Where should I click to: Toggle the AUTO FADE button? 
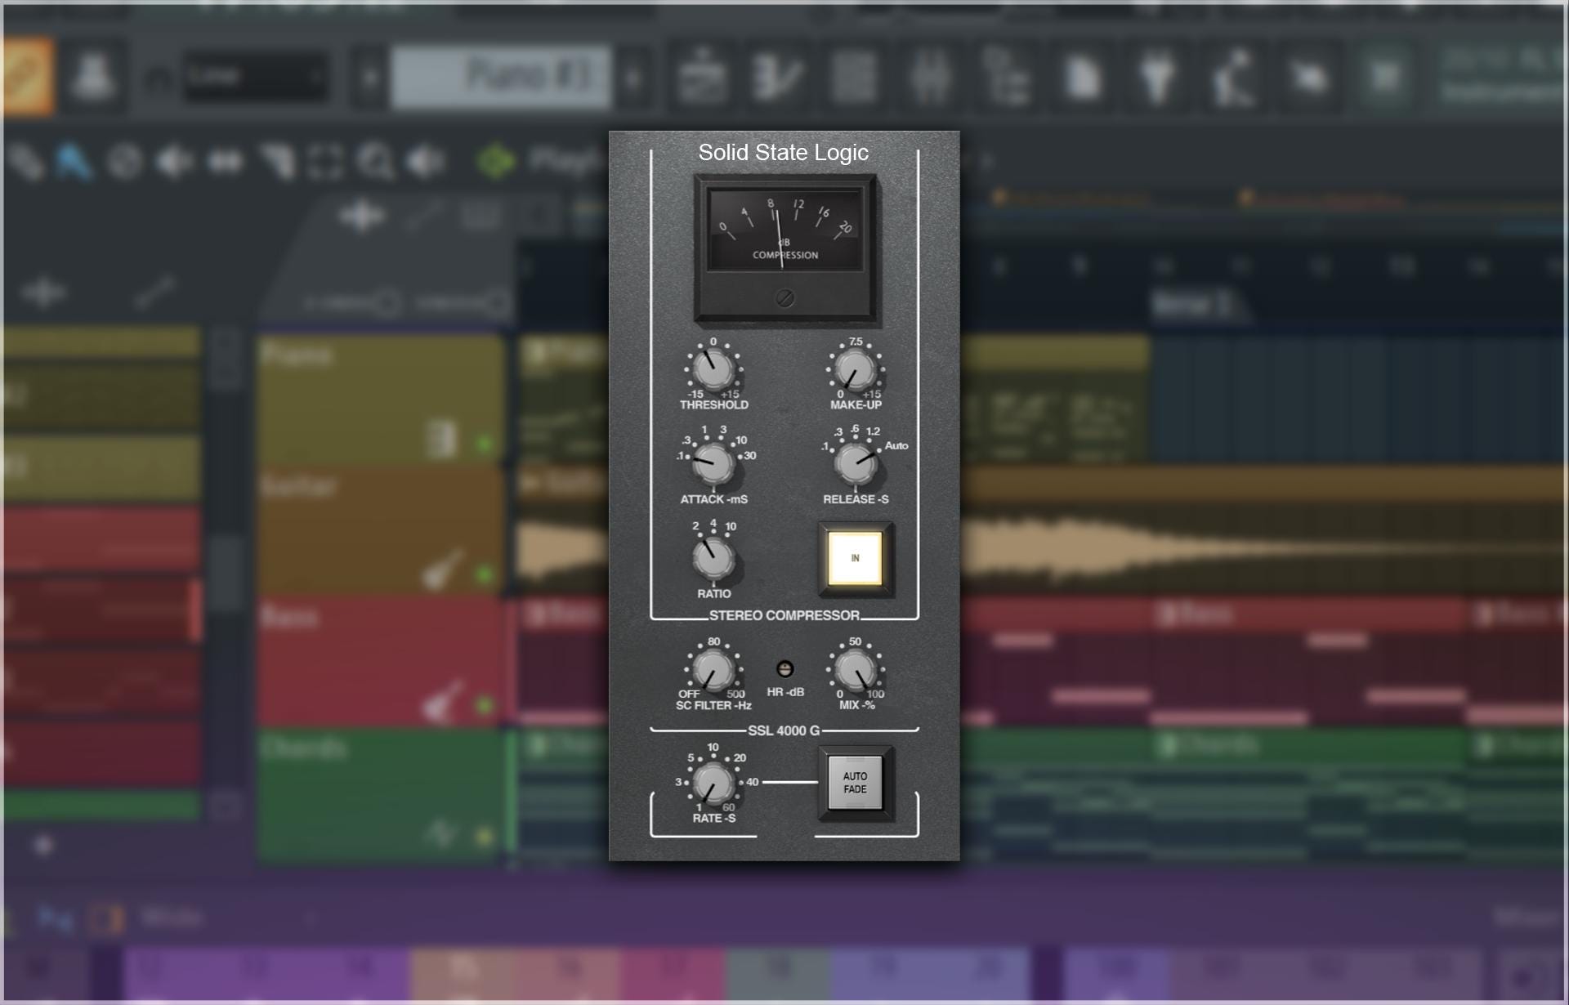855,783
